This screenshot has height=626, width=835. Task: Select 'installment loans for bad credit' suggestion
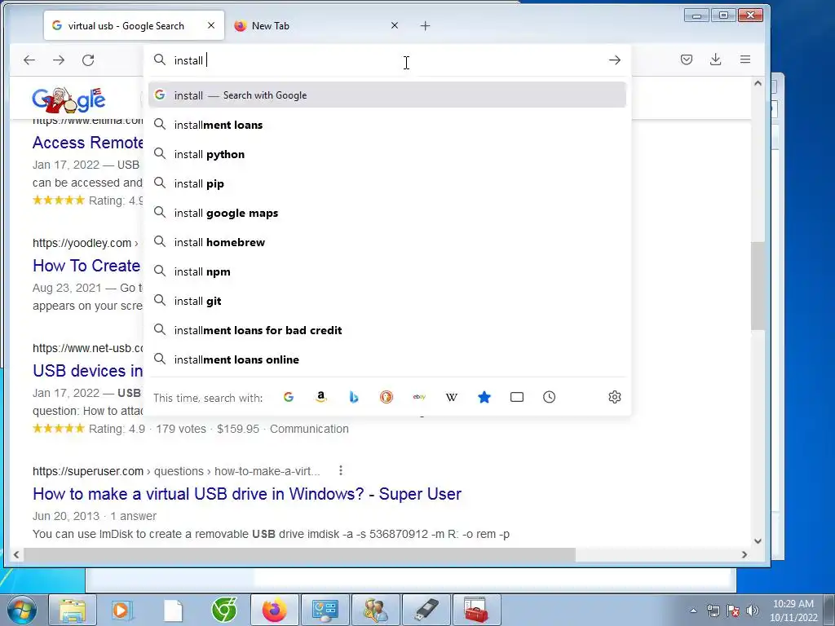[x=387, y=330]
